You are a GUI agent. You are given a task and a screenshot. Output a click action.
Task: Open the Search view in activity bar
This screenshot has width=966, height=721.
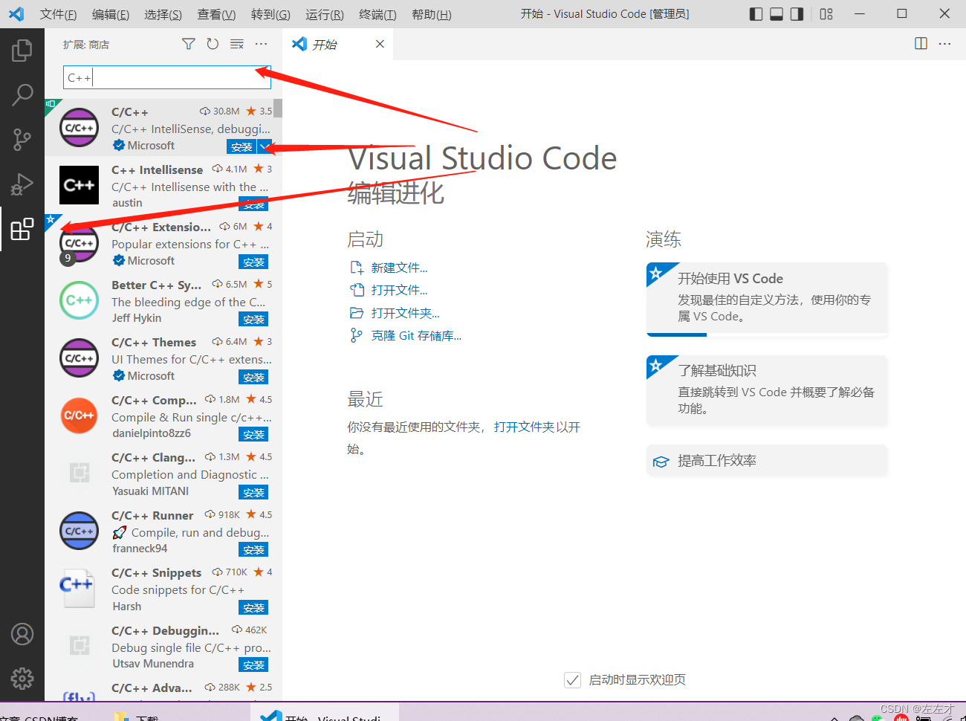22,95
